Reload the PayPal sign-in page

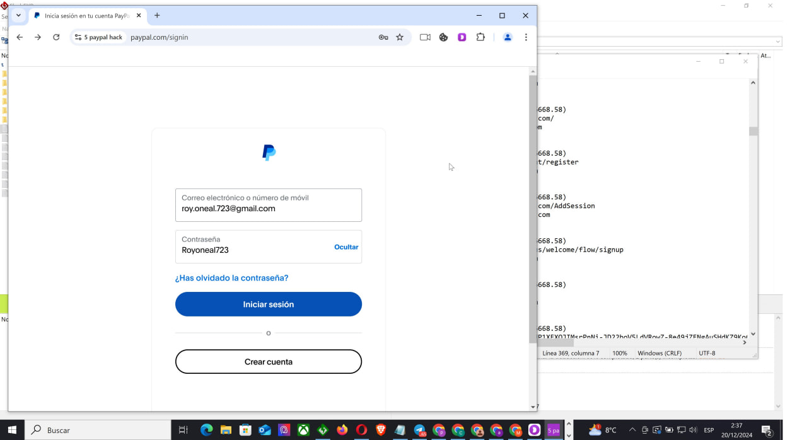pyautogui.click(x=56, y=37)
